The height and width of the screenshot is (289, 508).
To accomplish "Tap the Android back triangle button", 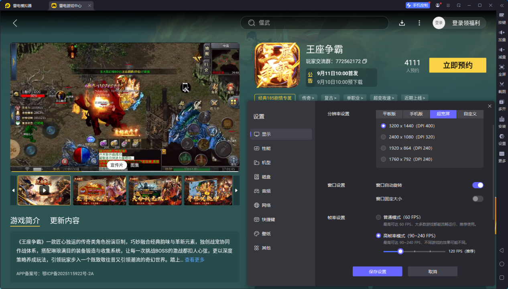I will pos(502,250).
